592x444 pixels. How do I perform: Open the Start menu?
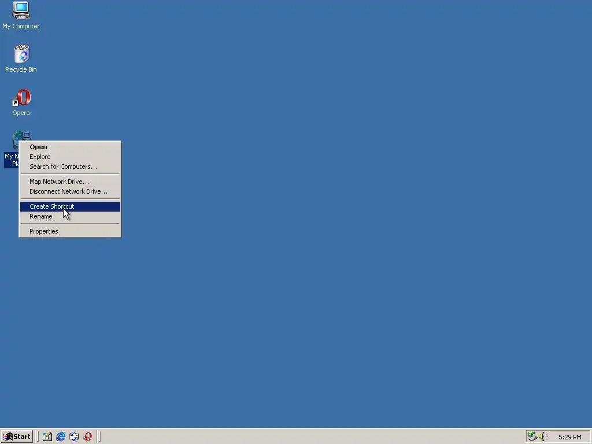(x=17, y=436)
